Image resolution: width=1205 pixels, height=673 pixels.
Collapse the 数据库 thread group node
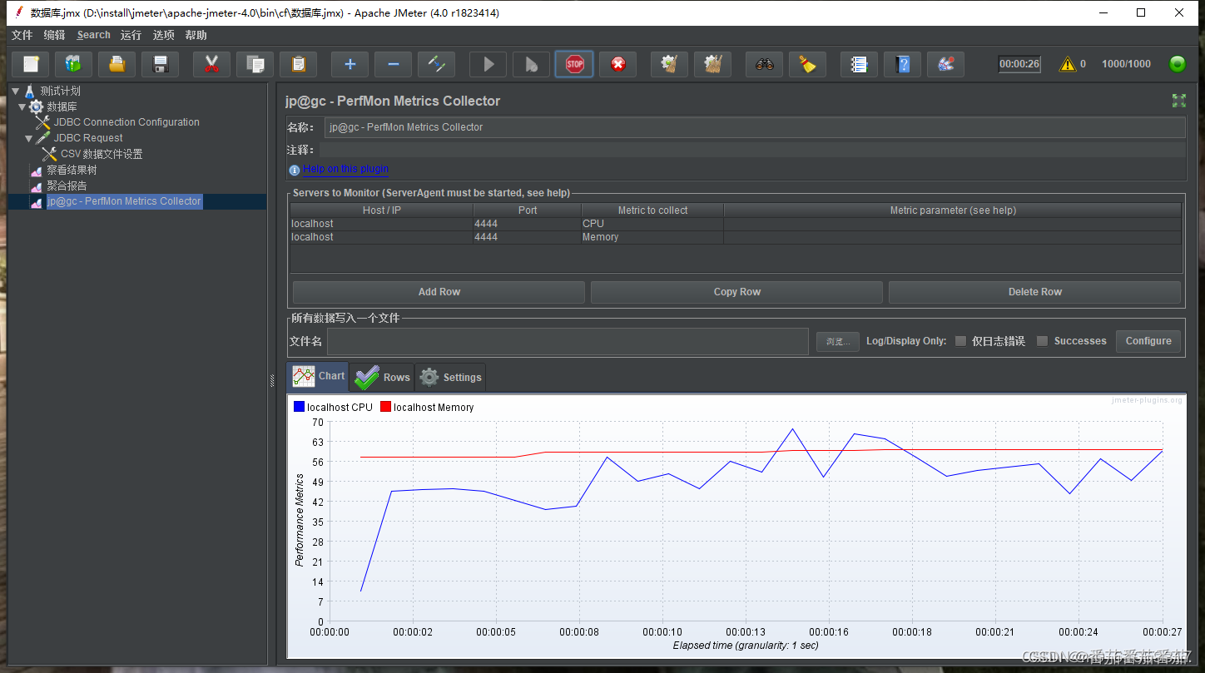22,106
